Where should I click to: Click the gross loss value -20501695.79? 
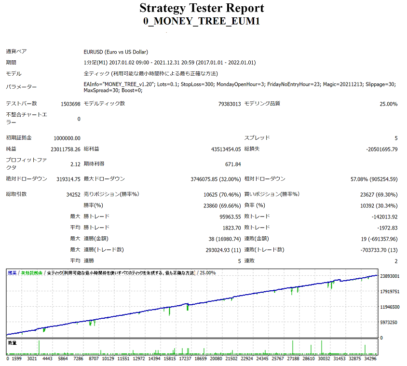pyautogui.click(x=382, y=149)
